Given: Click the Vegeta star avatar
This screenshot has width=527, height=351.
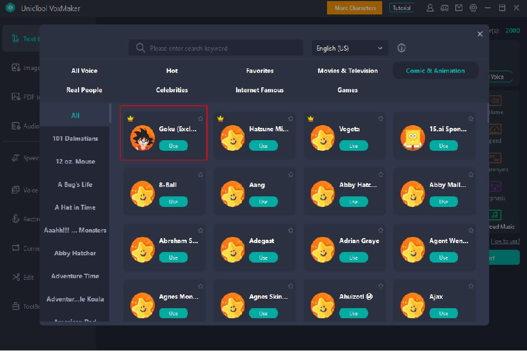Looking at the screenshot, I should click(x=323, y=137).
